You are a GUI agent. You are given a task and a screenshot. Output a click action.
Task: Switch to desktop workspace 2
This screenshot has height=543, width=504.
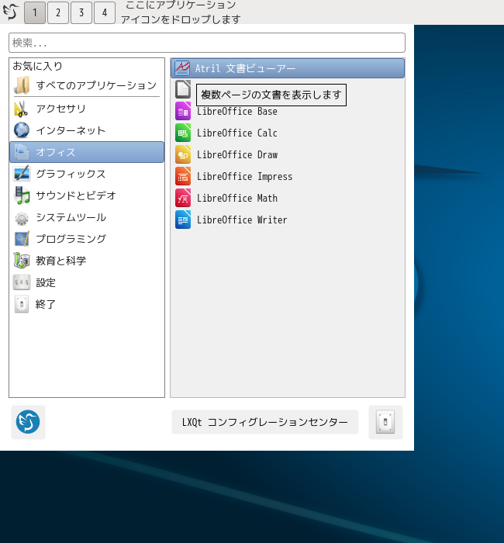pyautogui.click(x=58, y=12)
